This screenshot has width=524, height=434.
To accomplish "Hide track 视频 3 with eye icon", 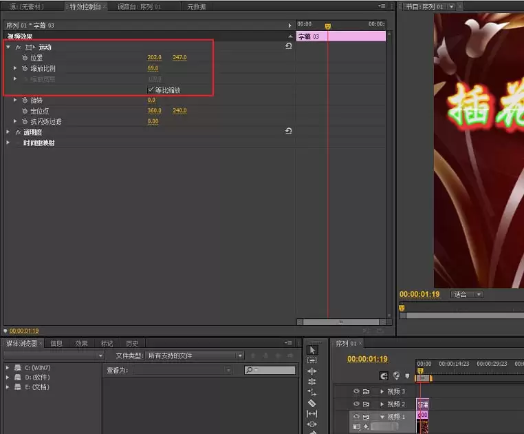I will [356, 391].
